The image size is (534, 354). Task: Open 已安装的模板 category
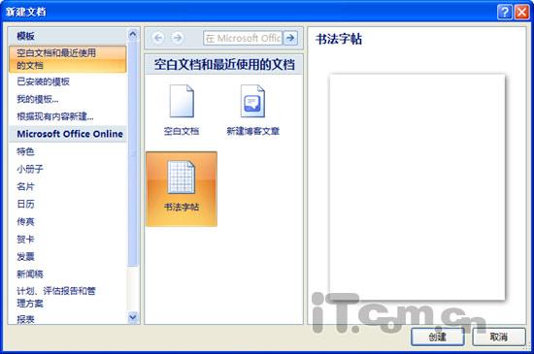point(44,81)
